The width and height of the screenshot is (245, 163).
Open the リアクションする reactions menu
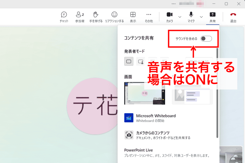[x=114, y=17]
